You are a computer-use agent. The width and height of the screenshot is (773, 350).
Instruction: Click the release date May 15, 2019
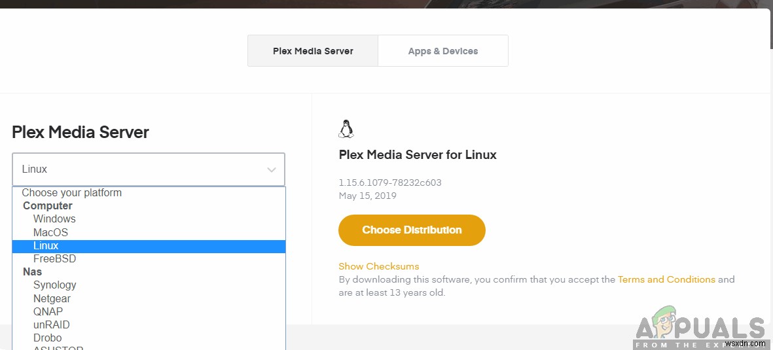click(367, 196)
